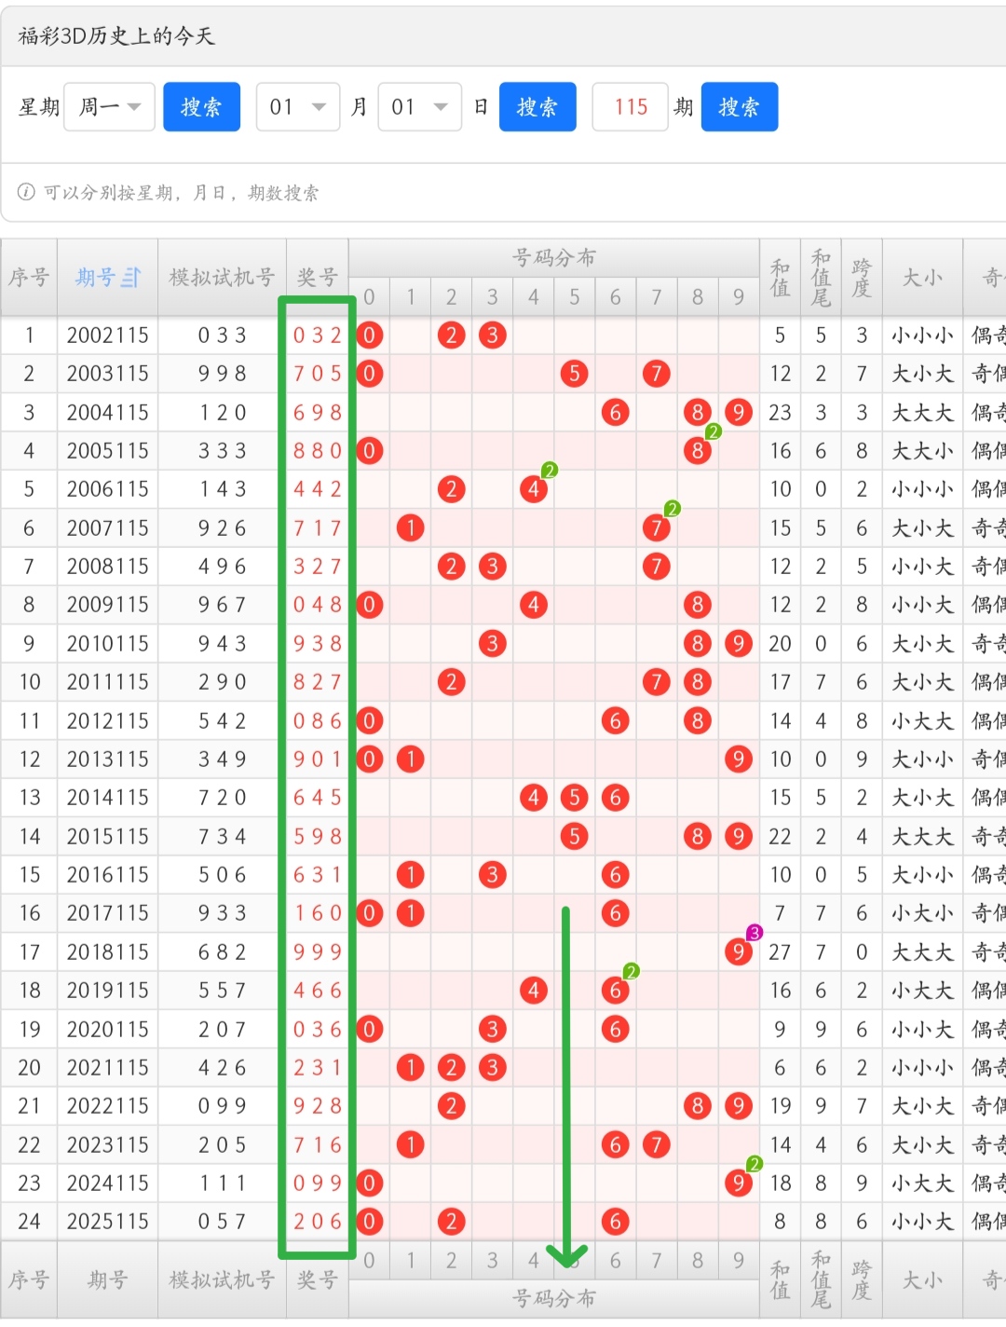Click red ball 1 in the 2007115 row
This screenshot has height=1327, width=1006.
point(411,528)
